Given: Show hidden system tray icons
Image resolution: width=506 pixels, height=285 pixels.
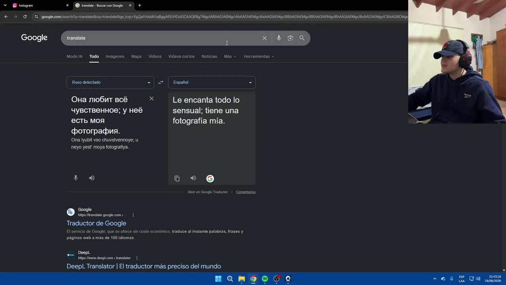Looking at the screenshot, I should click(435, 279).
